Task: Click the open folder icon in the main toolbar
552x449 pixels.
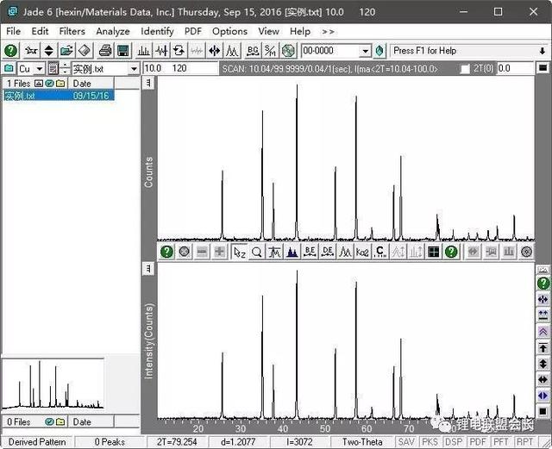Action: coord(66,51)
